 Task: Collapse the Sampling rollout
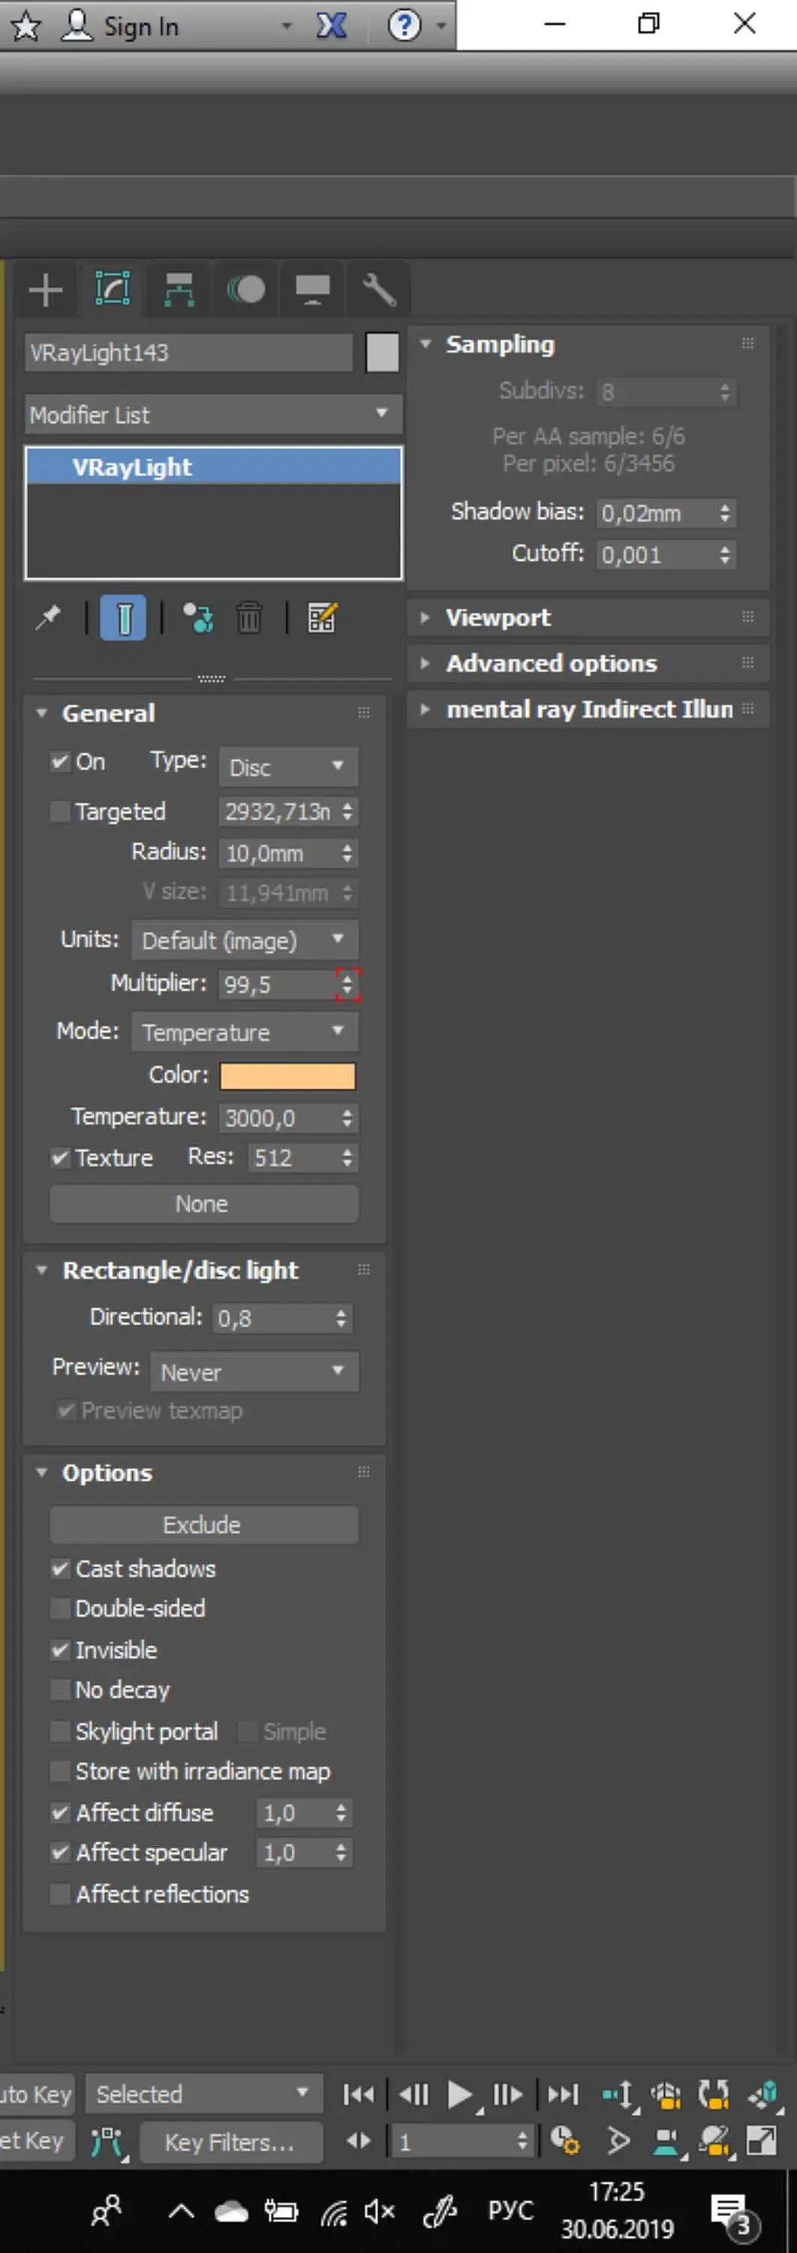click(588, 345)
